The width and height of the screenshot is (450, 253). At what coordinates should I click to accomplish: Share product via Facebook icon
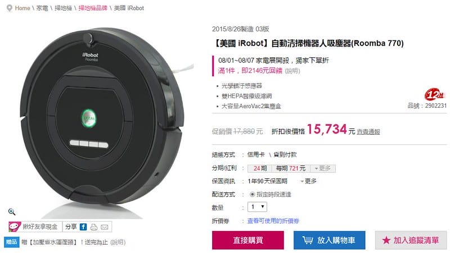[83, 227]
